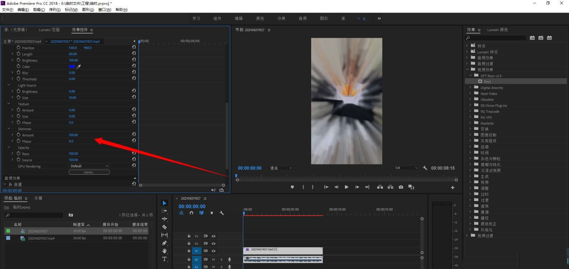Click the Color eyedropper in effect controls
This screenshot has height=269, width=569.
(79, 67)
